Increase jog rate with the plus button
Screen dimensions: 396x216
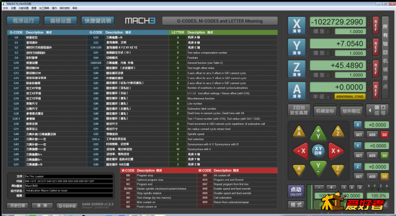click(x=331, y=188)
